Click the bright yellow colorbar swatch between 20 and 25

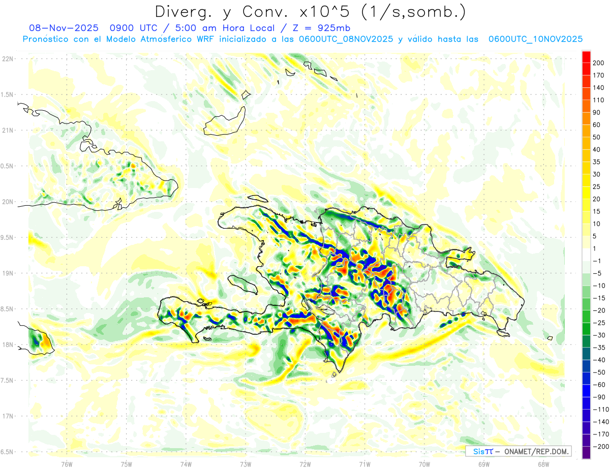click(586, 193)
